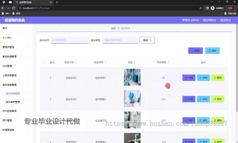This screenshot has height=143, width=238.
Task: Open 首页 in the sidebar
Action: (5, 28)
